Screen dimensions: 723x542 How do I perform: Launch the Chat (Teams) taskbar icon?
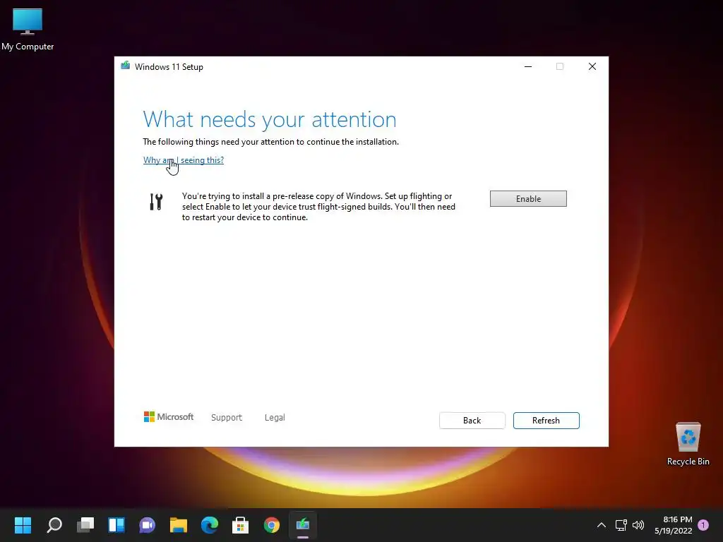[148, 524]
